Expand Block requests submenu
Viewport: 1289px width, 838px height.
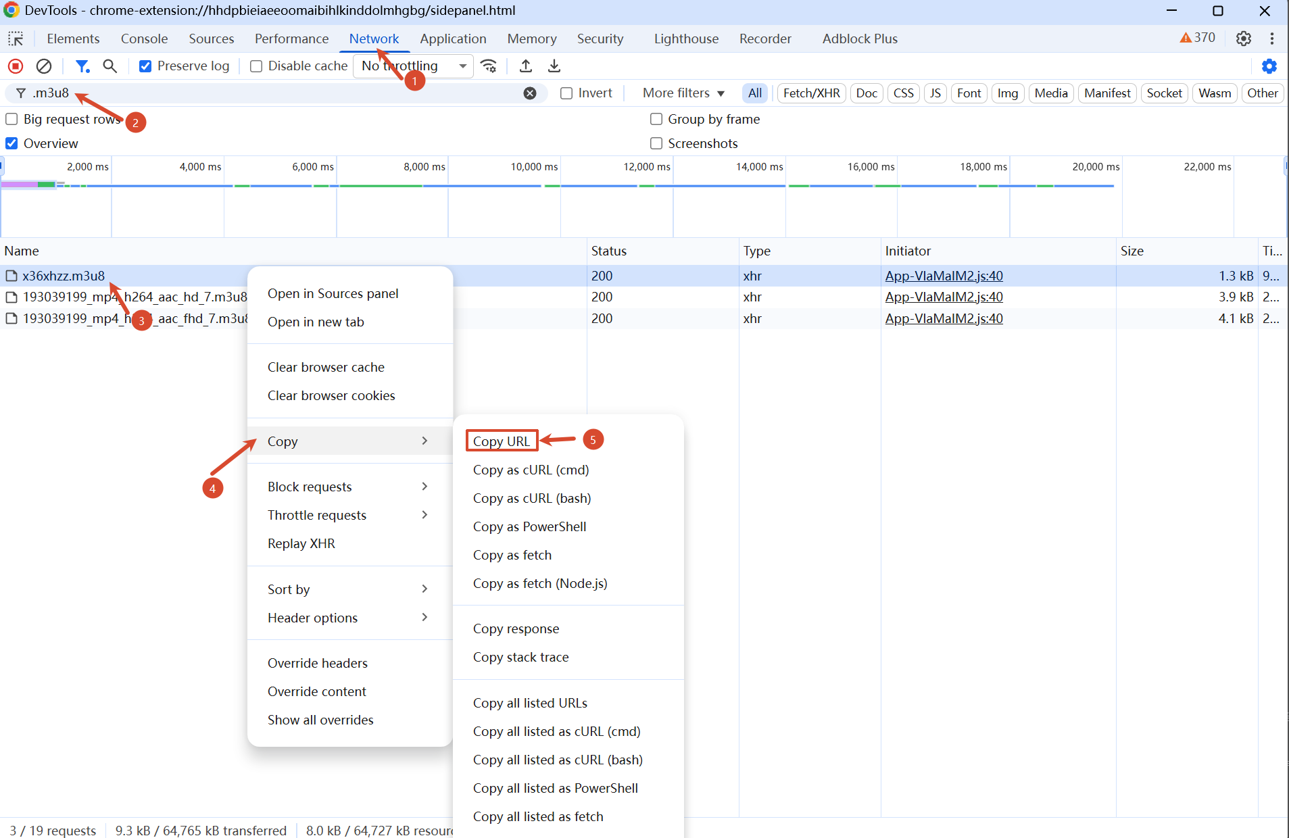point(349,487)
